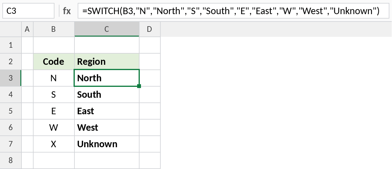Select row 2 header
392x169 pixels.
pos(11,62)
